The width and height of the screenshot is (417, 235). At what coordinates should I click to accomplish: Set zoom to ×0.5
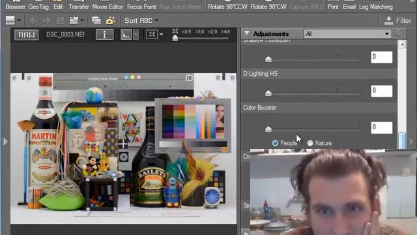click(x=186, y=32)
